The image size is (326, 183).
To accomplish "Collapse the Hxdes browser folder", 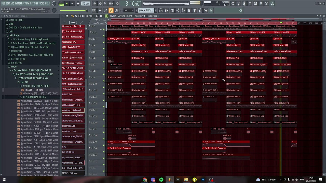I will point(14,67).
